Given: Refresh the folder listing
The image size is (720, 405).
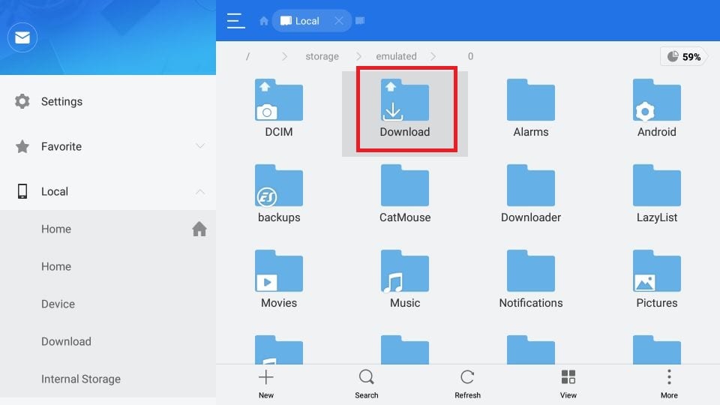Looking at the screenshot, I should coord(467,384).
